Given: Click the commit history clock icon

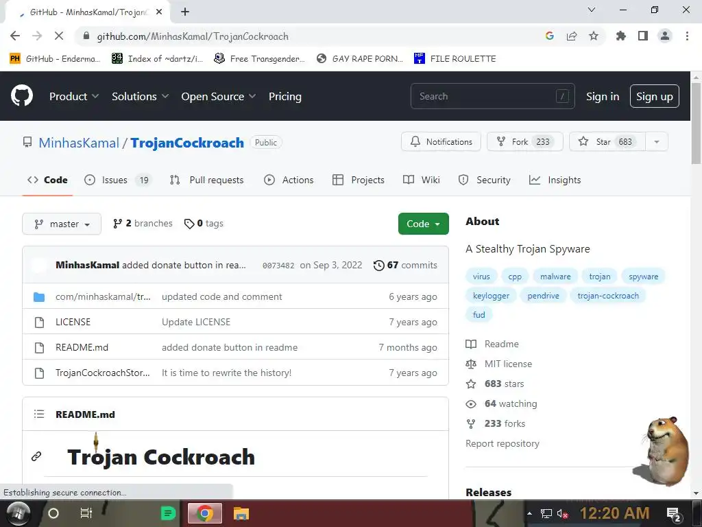Looking at the screenshot, I should pyautogui.click(x=378, y=266).
